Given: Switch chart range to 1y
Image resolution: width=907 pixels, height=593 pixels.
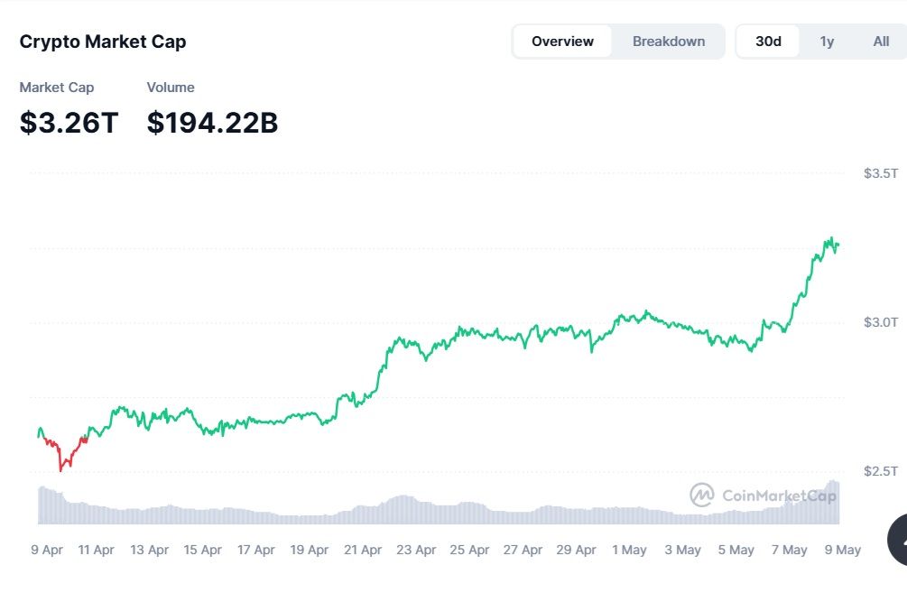Looking at the screenshot, I should coord(827,42).
